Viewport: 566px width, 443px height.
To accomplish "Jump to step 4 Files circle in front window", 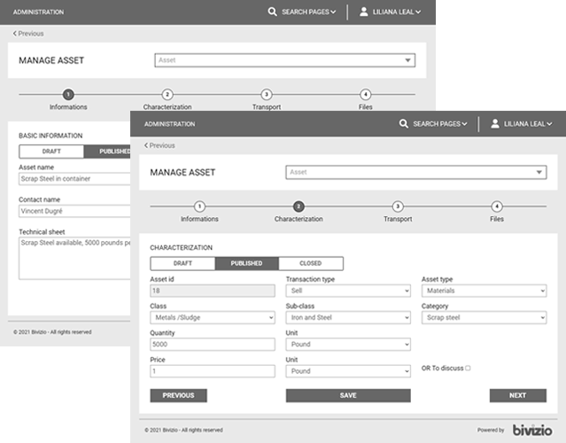I will 497,206.
